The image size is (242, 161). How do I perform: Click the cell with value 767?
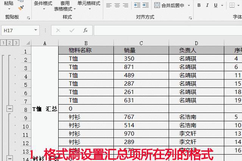coord(141,117)
